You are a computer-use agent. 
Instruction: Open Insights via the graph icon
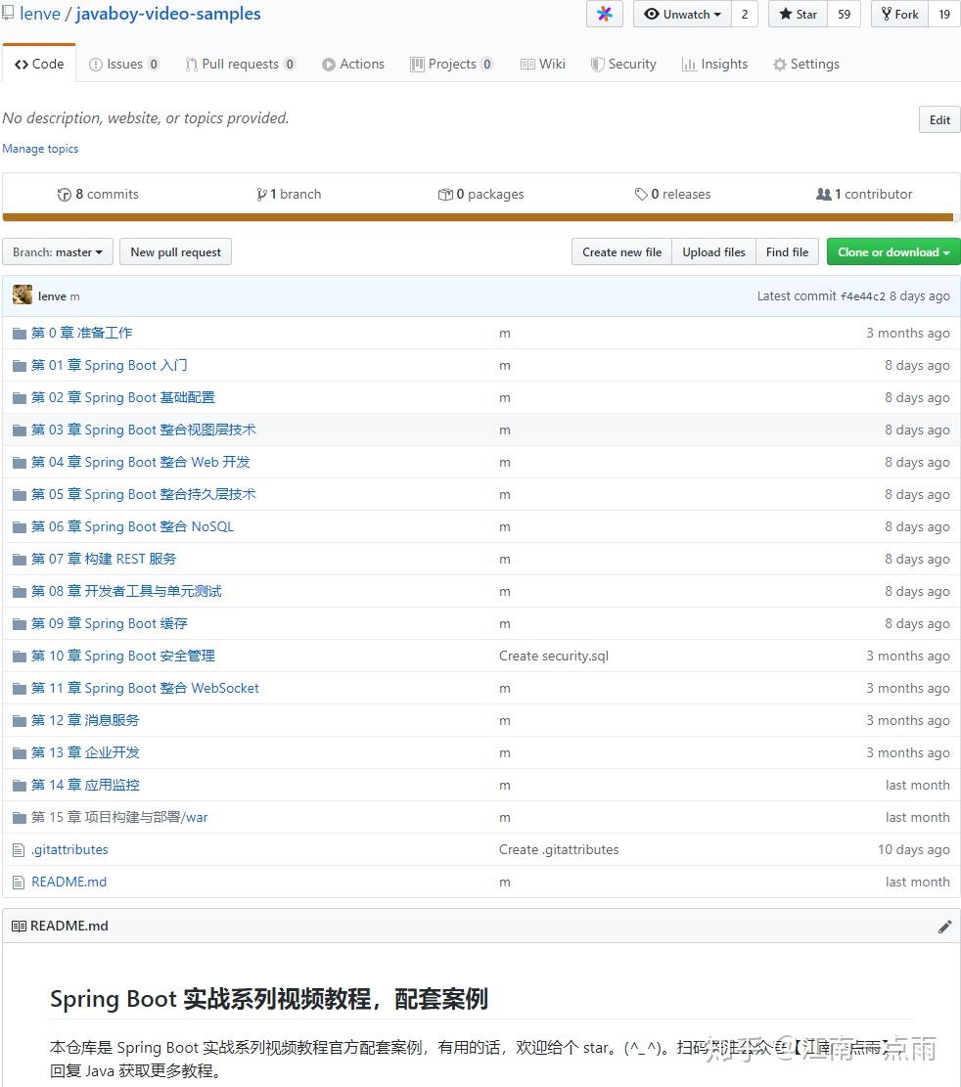(689, 64)
